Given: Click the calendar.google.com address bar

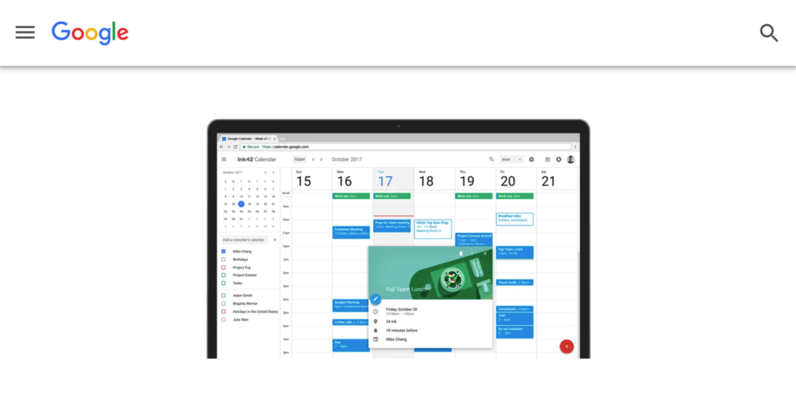Looking at the screenshot, I should tap(405, 147).
